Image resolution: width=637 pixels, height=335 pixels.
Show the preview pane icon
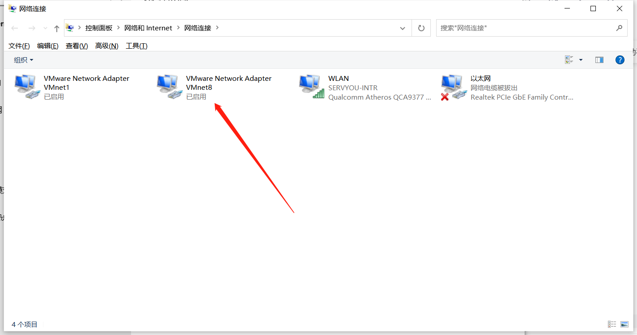tap(599, 59)
